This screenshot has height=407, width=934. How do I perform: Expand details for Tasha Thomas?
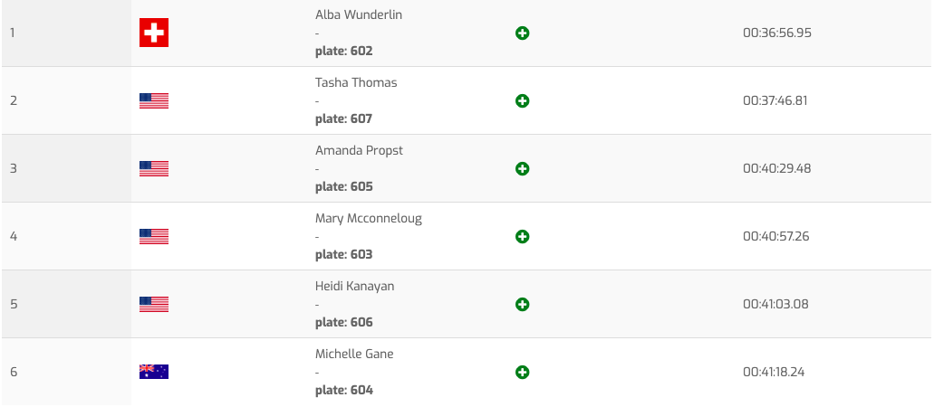522,101
